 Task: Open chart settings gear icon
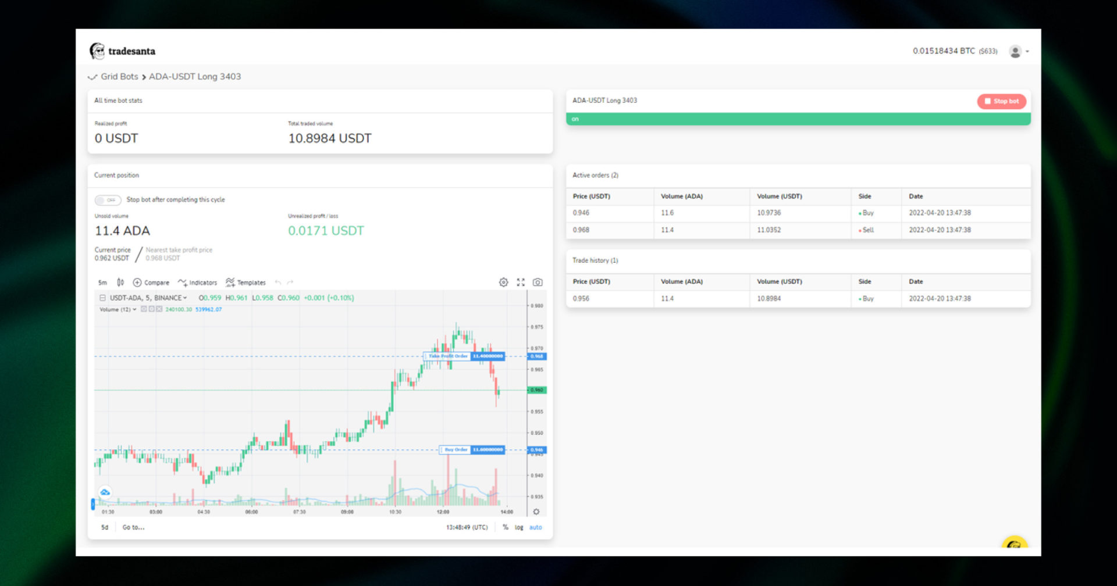click(503, 283)
